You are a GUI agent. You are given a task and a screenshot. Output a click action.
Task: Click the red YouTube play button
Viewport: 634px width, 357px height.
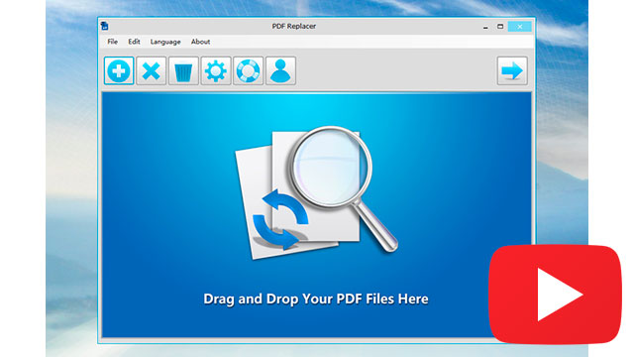(x=555, y=295)
